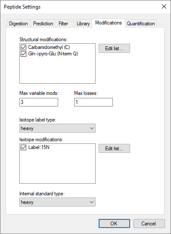
Task: Select the Gln->pyro-Glu list item text
Action: click(x=53, y=54)
